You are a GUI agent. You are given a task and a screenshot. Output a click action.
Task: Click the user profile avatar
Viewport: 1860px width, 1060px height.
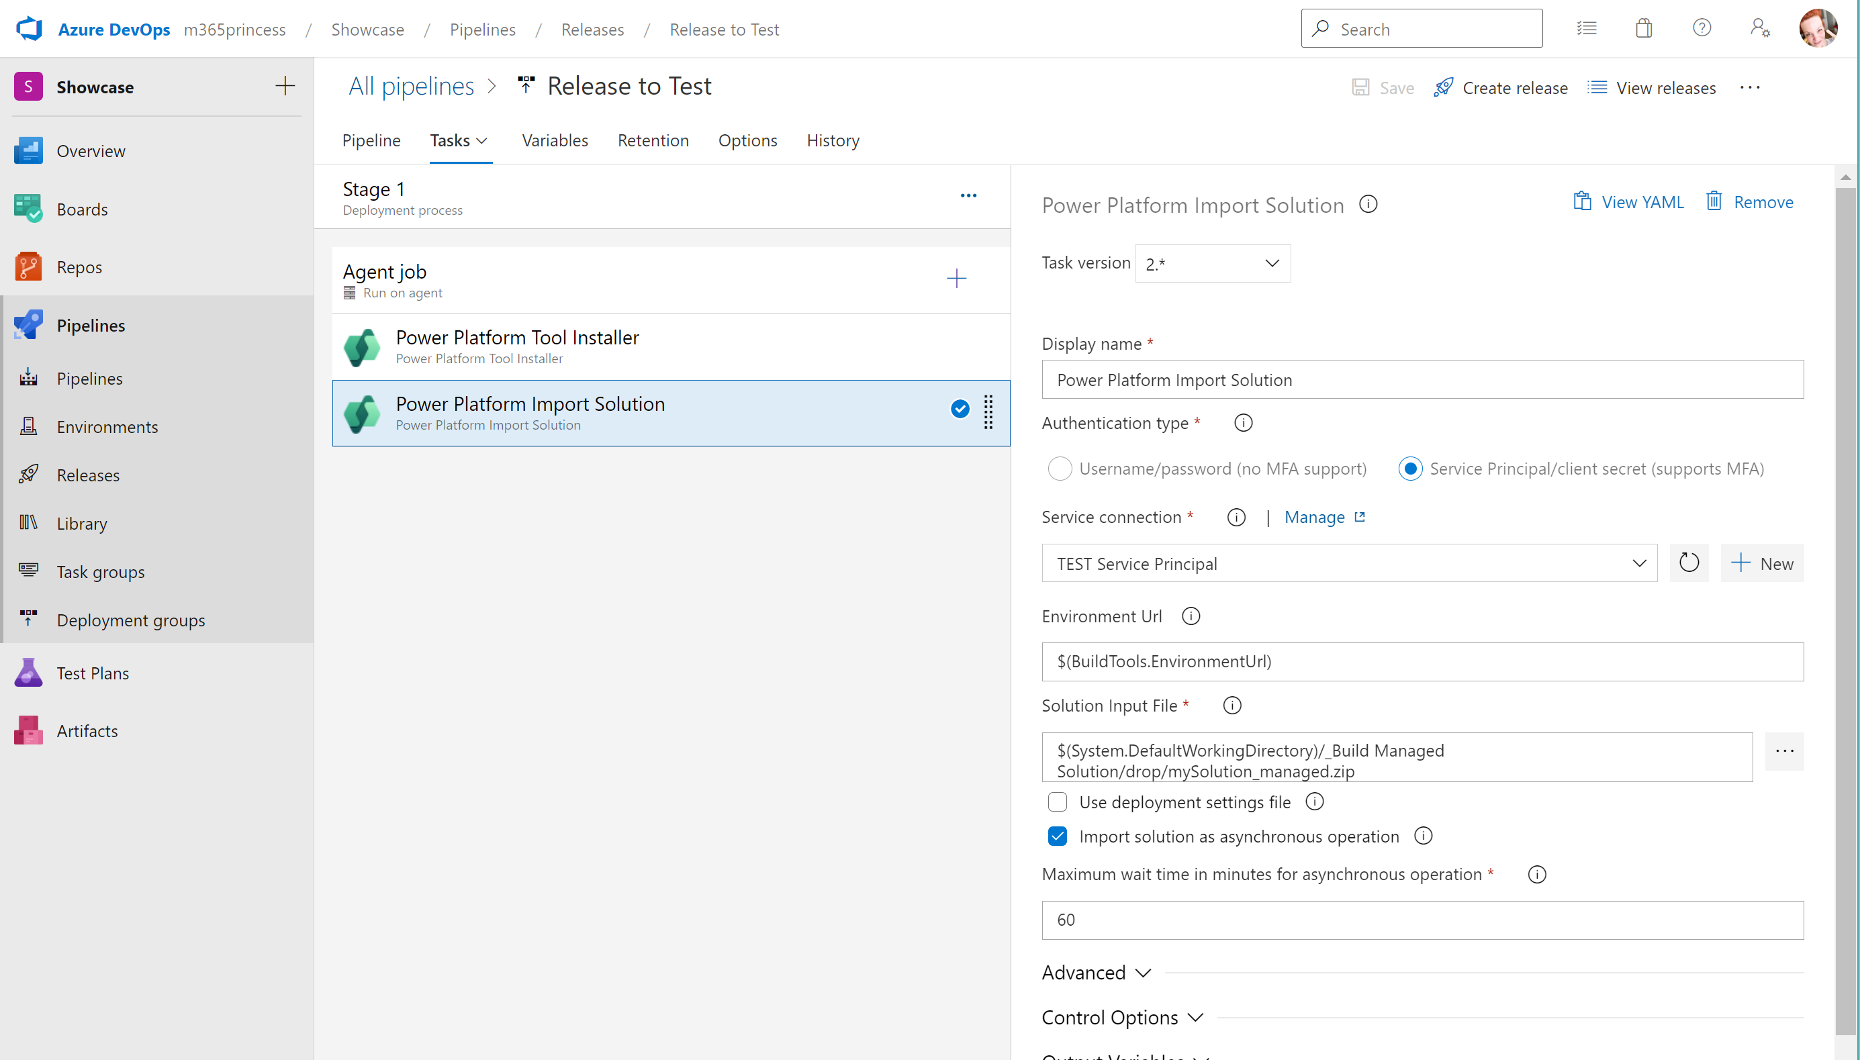click(x=1818, y=28)
